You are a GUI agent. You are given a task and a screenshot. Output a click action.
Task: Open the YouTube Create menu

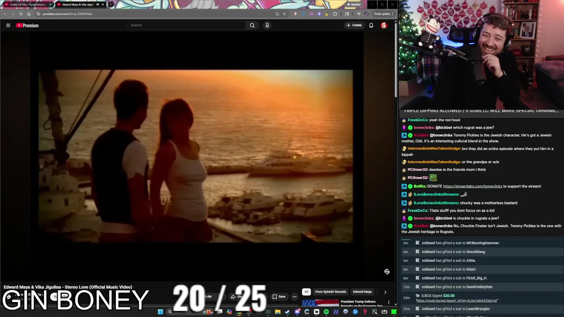(354, 26)
